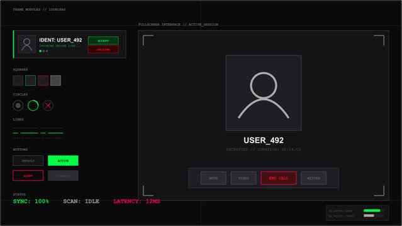Click the ENCRYPTED // DURATION: 00:14:02 text

[264, 149]
